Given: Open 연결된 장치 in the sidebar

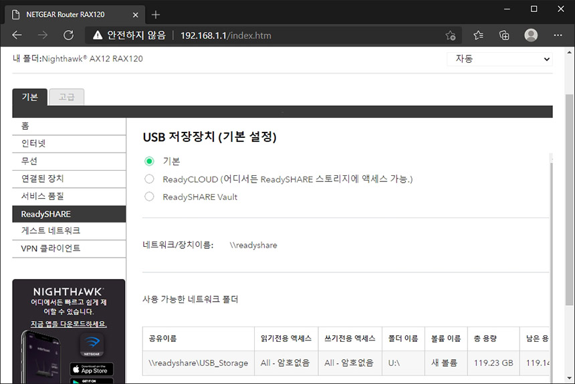Looking at the screenshot, I should (69, 179).
